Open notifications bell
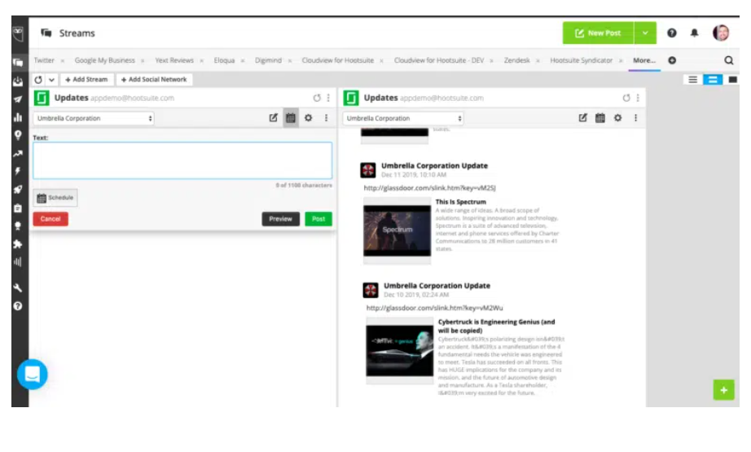The width and height of the screenshot is (751, 452). pos(694,33)
